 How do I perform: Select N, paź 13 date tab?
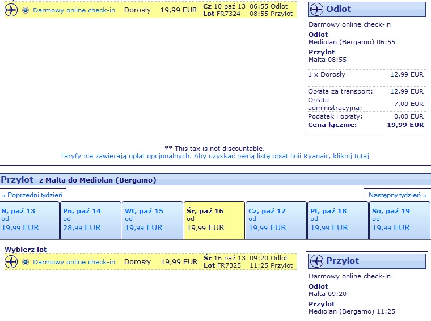[x=29, y=221]
